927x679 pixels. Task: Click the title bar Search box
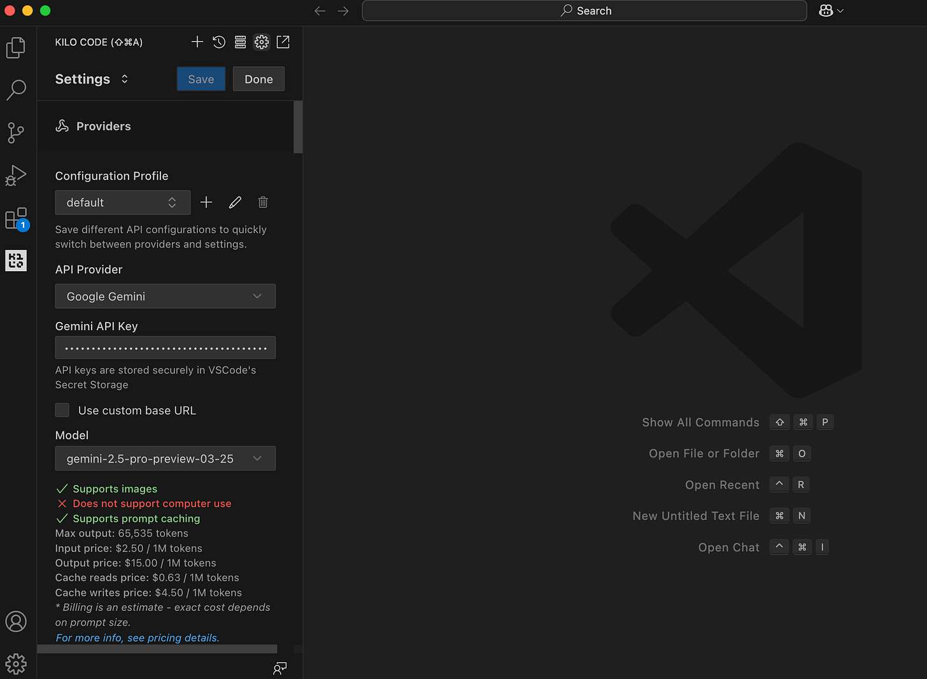(x=584, y=11)
